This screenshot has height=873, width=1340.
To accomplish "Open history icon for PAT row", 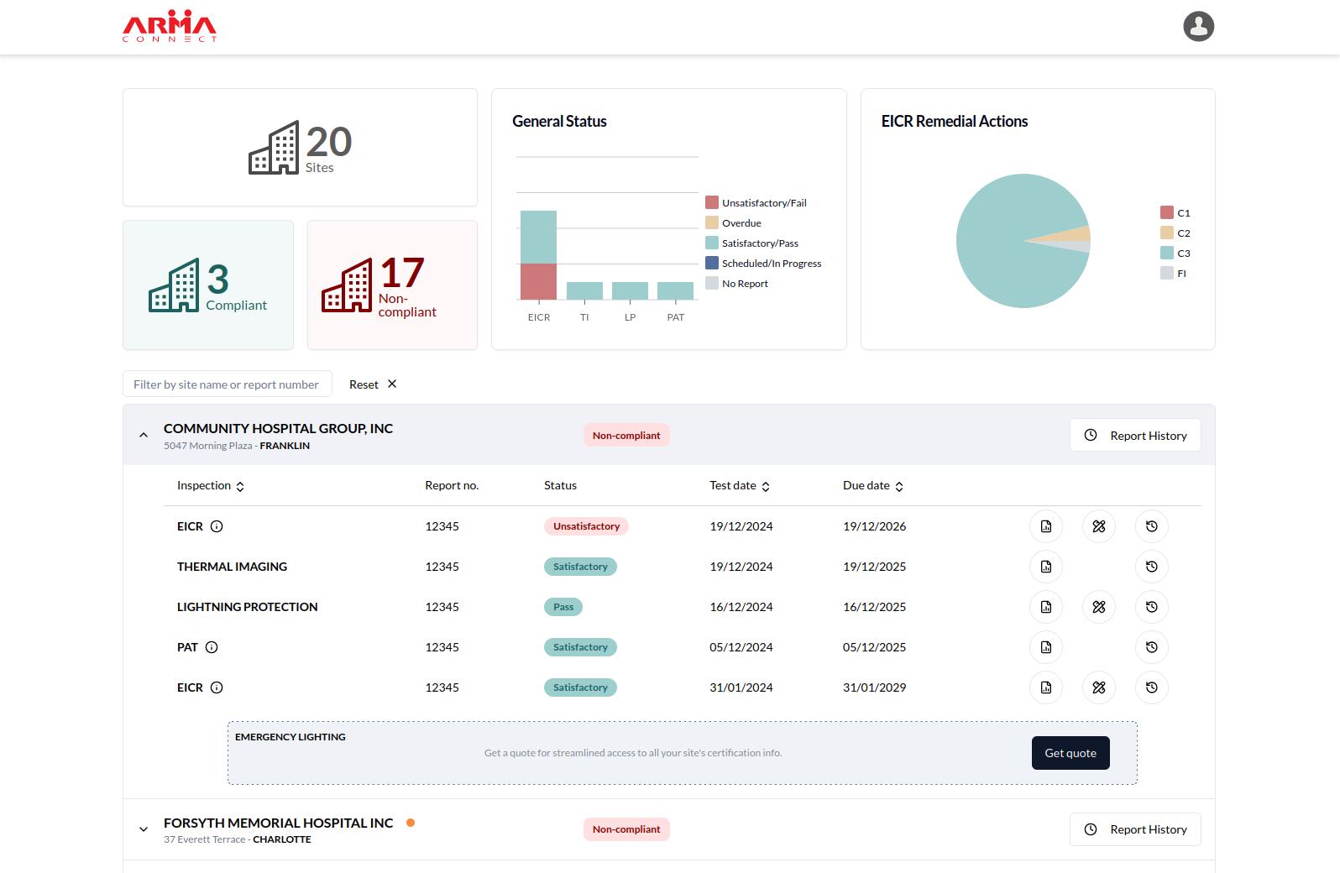I will coord(1152,647).
